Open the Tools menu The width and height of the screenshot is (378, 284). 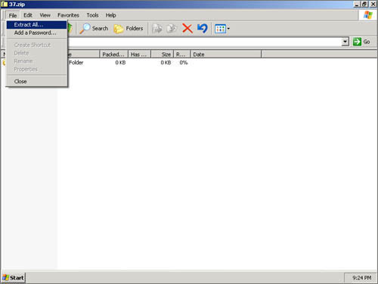92,15
